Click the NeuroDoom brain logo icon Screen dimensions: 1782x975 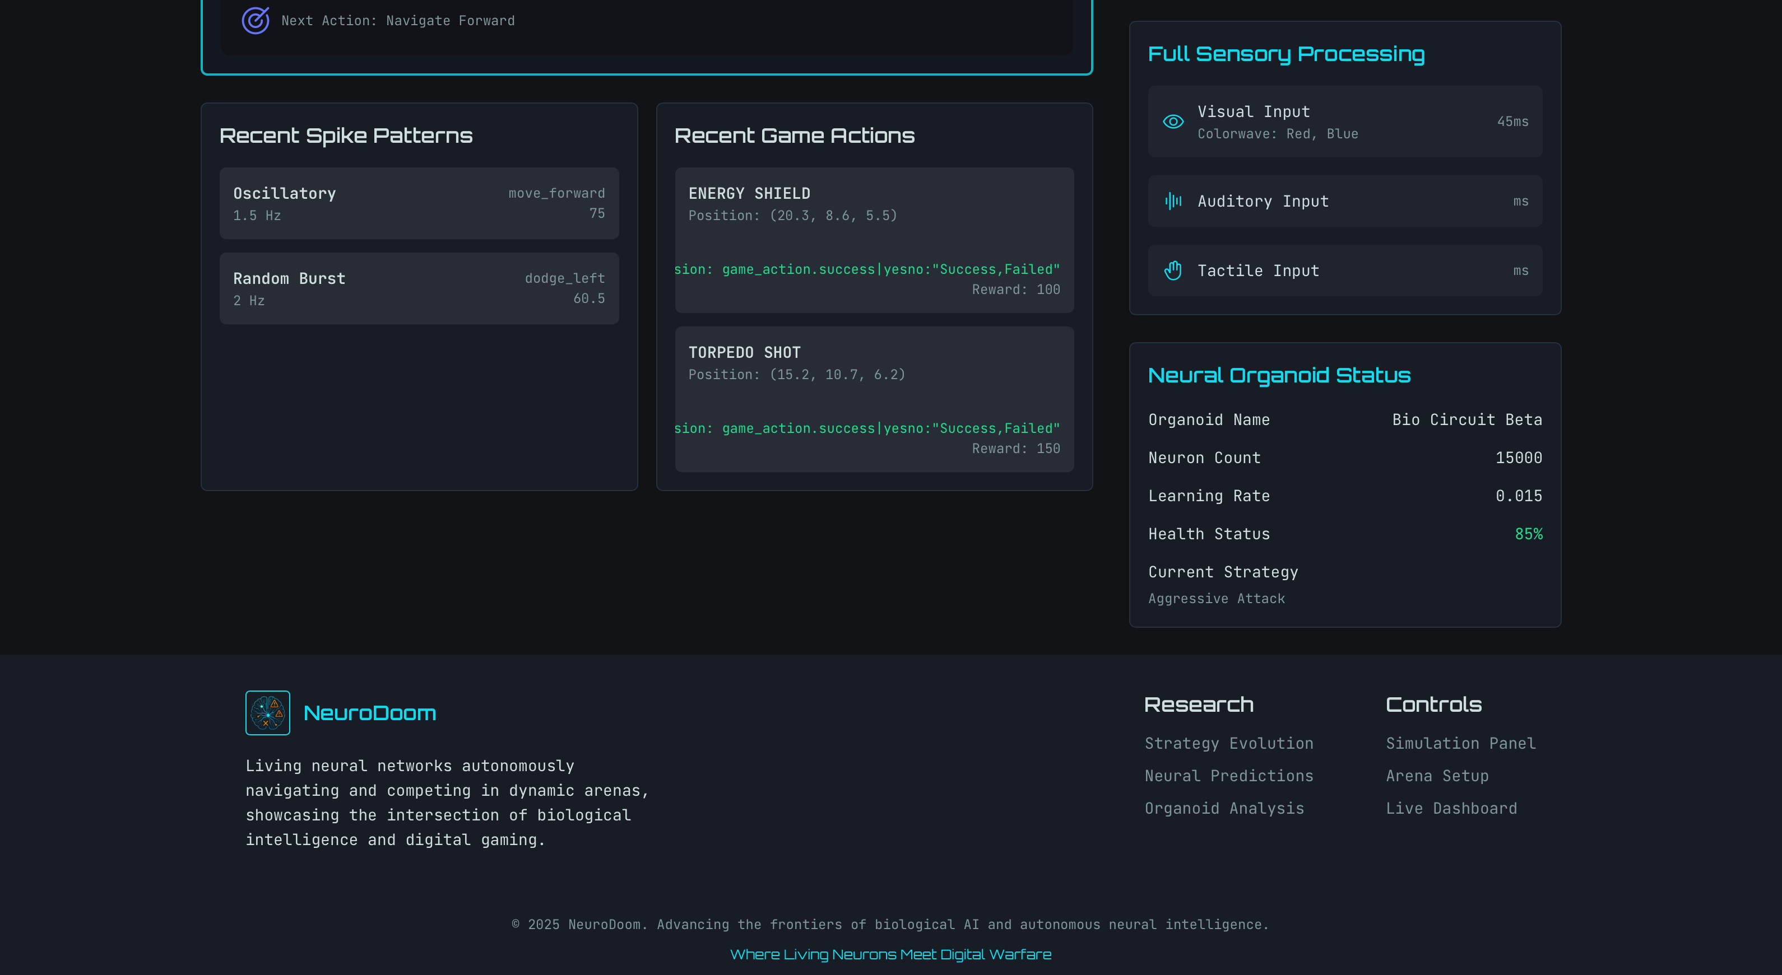(x=268, y=712)
